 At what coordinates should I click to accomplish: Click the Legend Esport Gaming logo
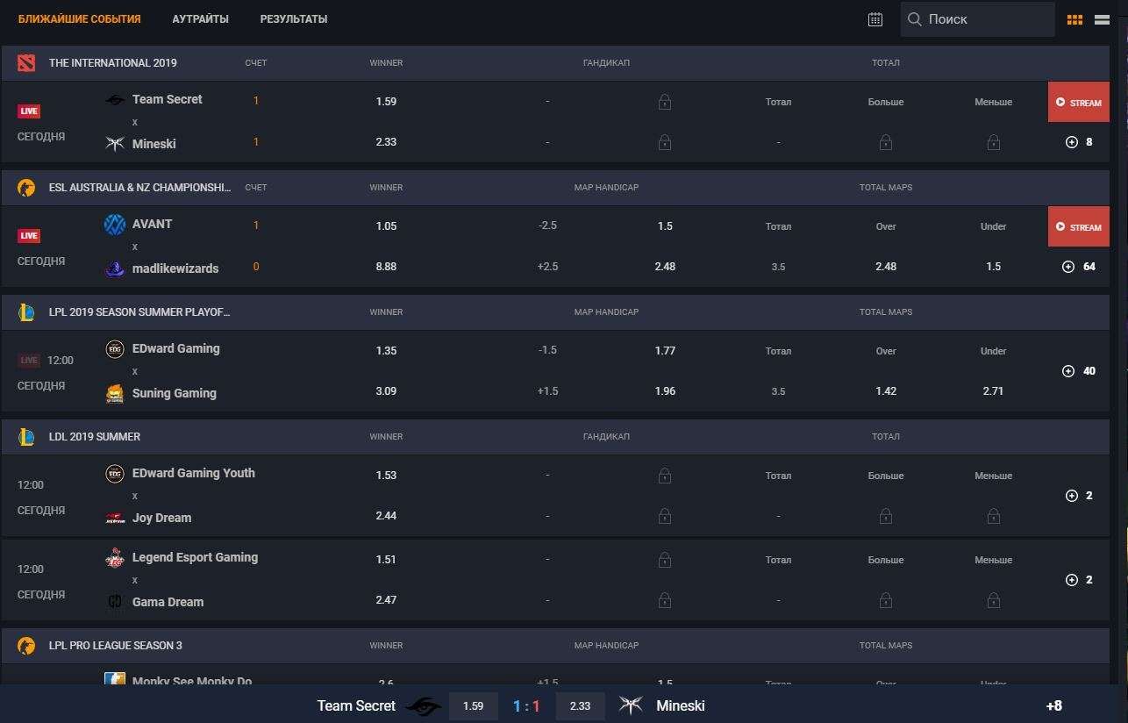115,558
